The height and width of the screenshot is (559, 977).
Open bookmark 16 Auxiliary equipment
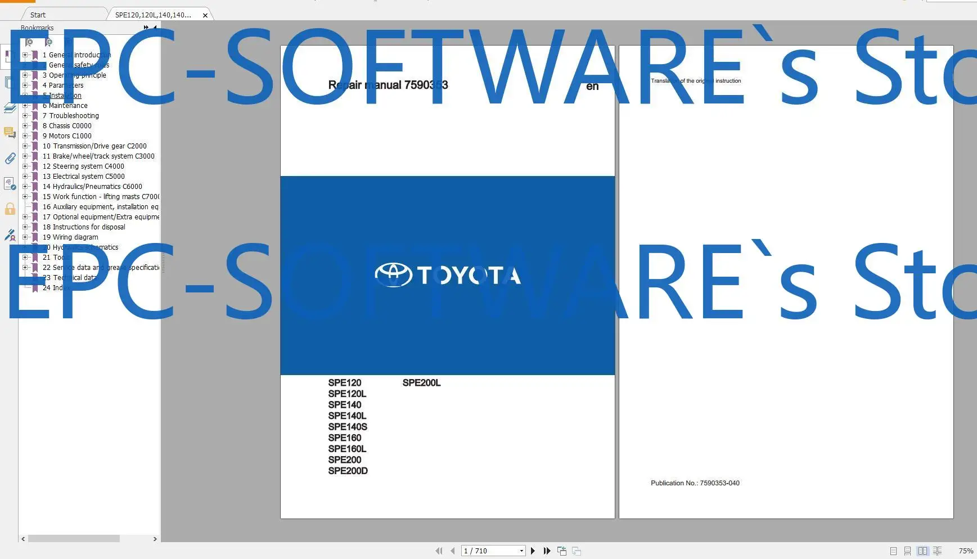(x=101, y=207)
